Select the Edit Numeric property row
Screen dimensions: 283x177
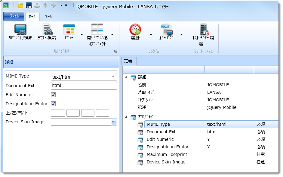[x=211, y=139]
